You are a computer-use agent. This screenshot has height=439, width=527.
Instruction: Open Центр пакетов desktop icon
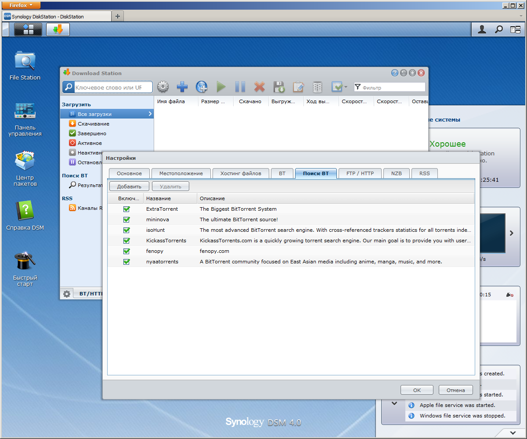[x=25, y=169]
